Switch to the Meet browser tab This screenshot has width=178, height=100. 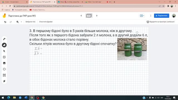(98, 2)
